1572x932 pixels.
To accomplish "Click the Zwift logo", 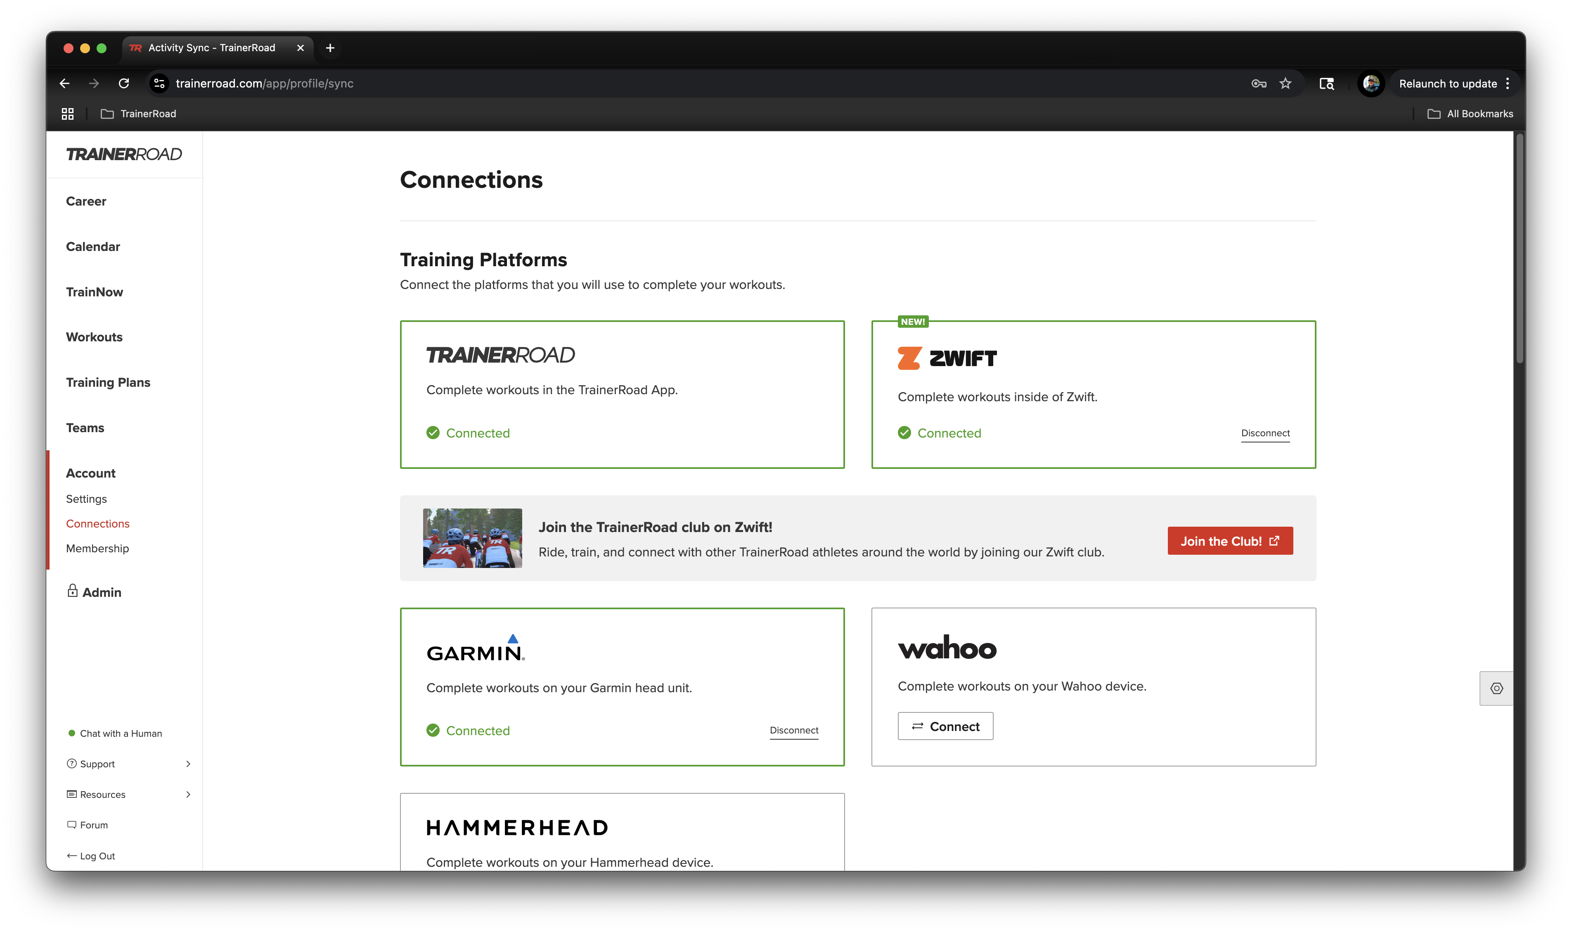I will [947, 358].
